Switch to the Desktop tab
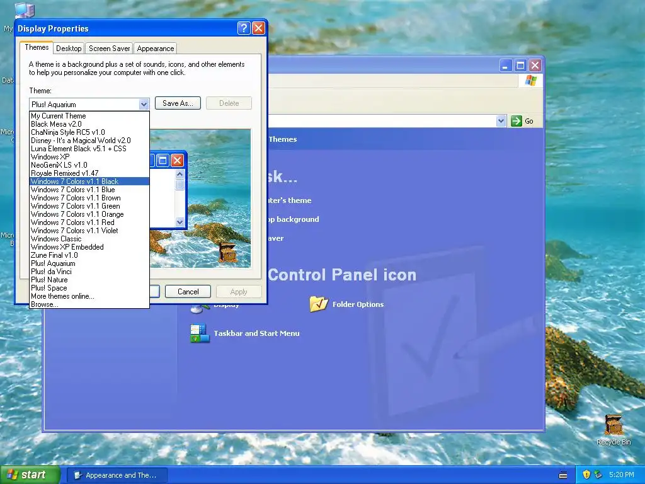645x484 pixels. coord(69,48)
